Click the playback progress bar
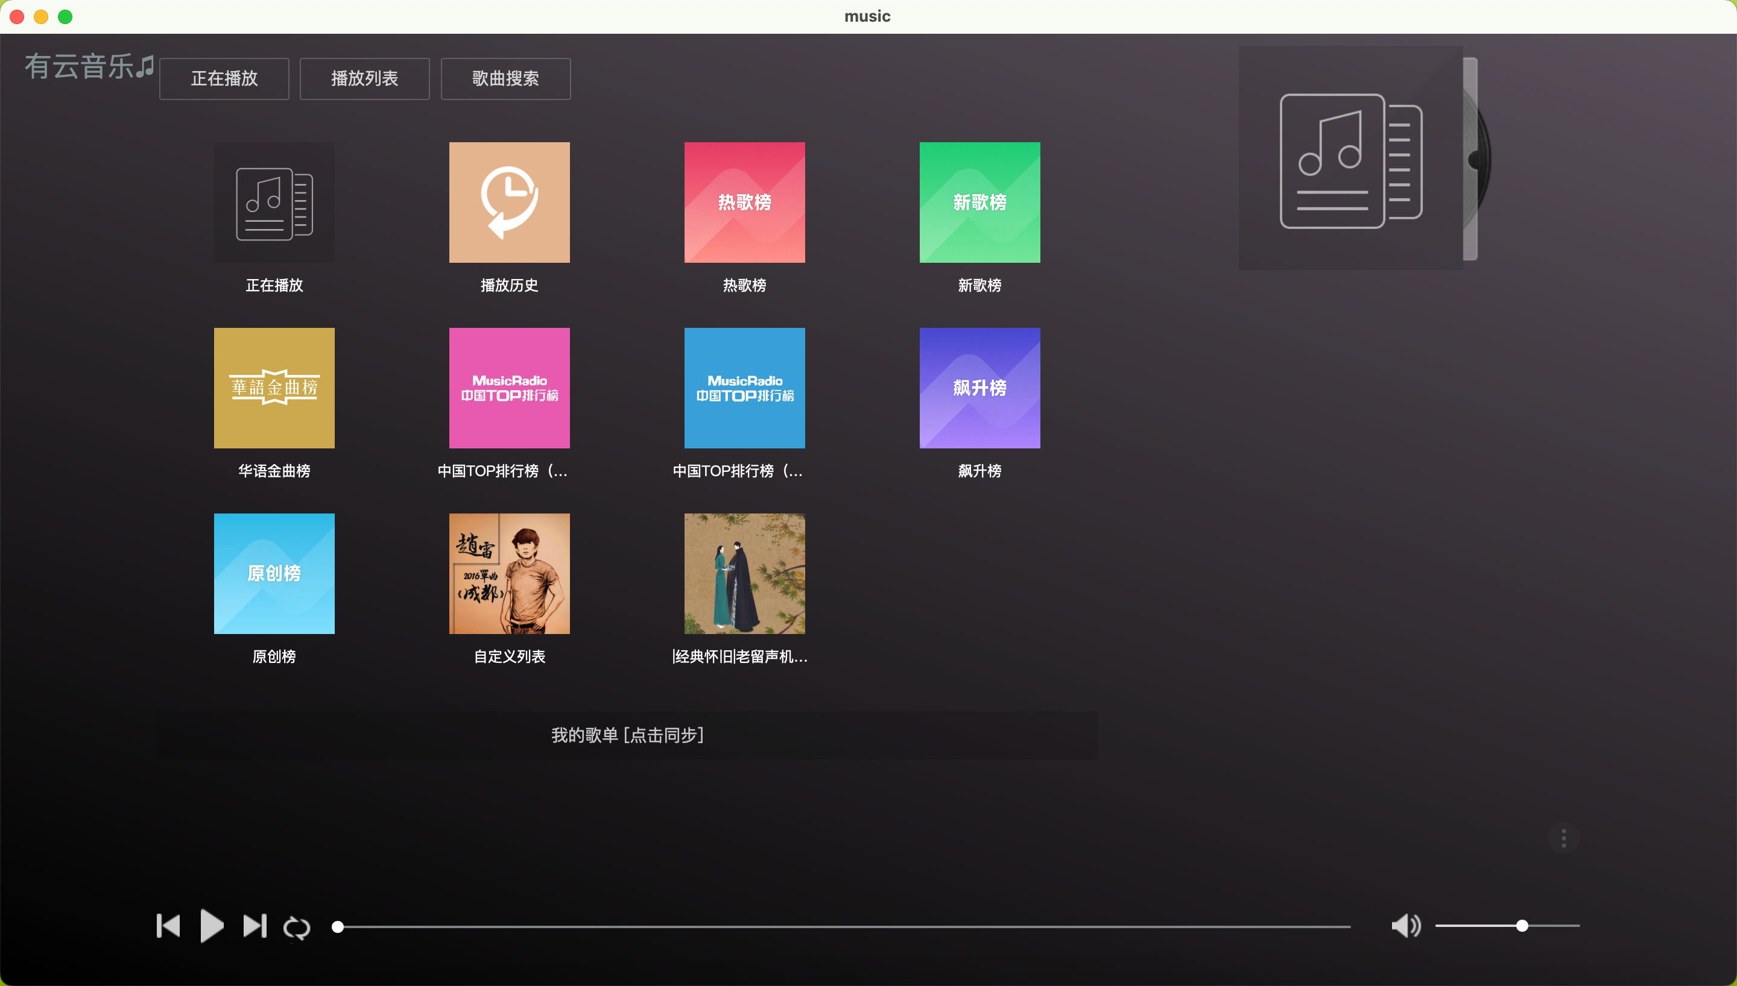The height and width of the screenshot is (986, 1737). click(843, 926)
